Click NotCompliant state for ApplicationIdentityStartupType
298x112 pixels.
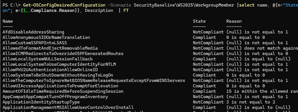pos(208,102)
